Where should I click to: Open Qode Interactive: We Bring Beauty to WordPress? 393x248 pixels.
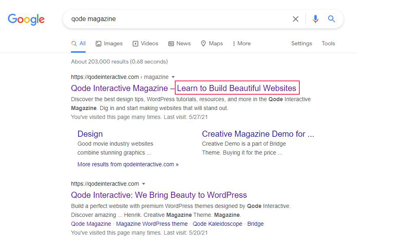point(159,195)
